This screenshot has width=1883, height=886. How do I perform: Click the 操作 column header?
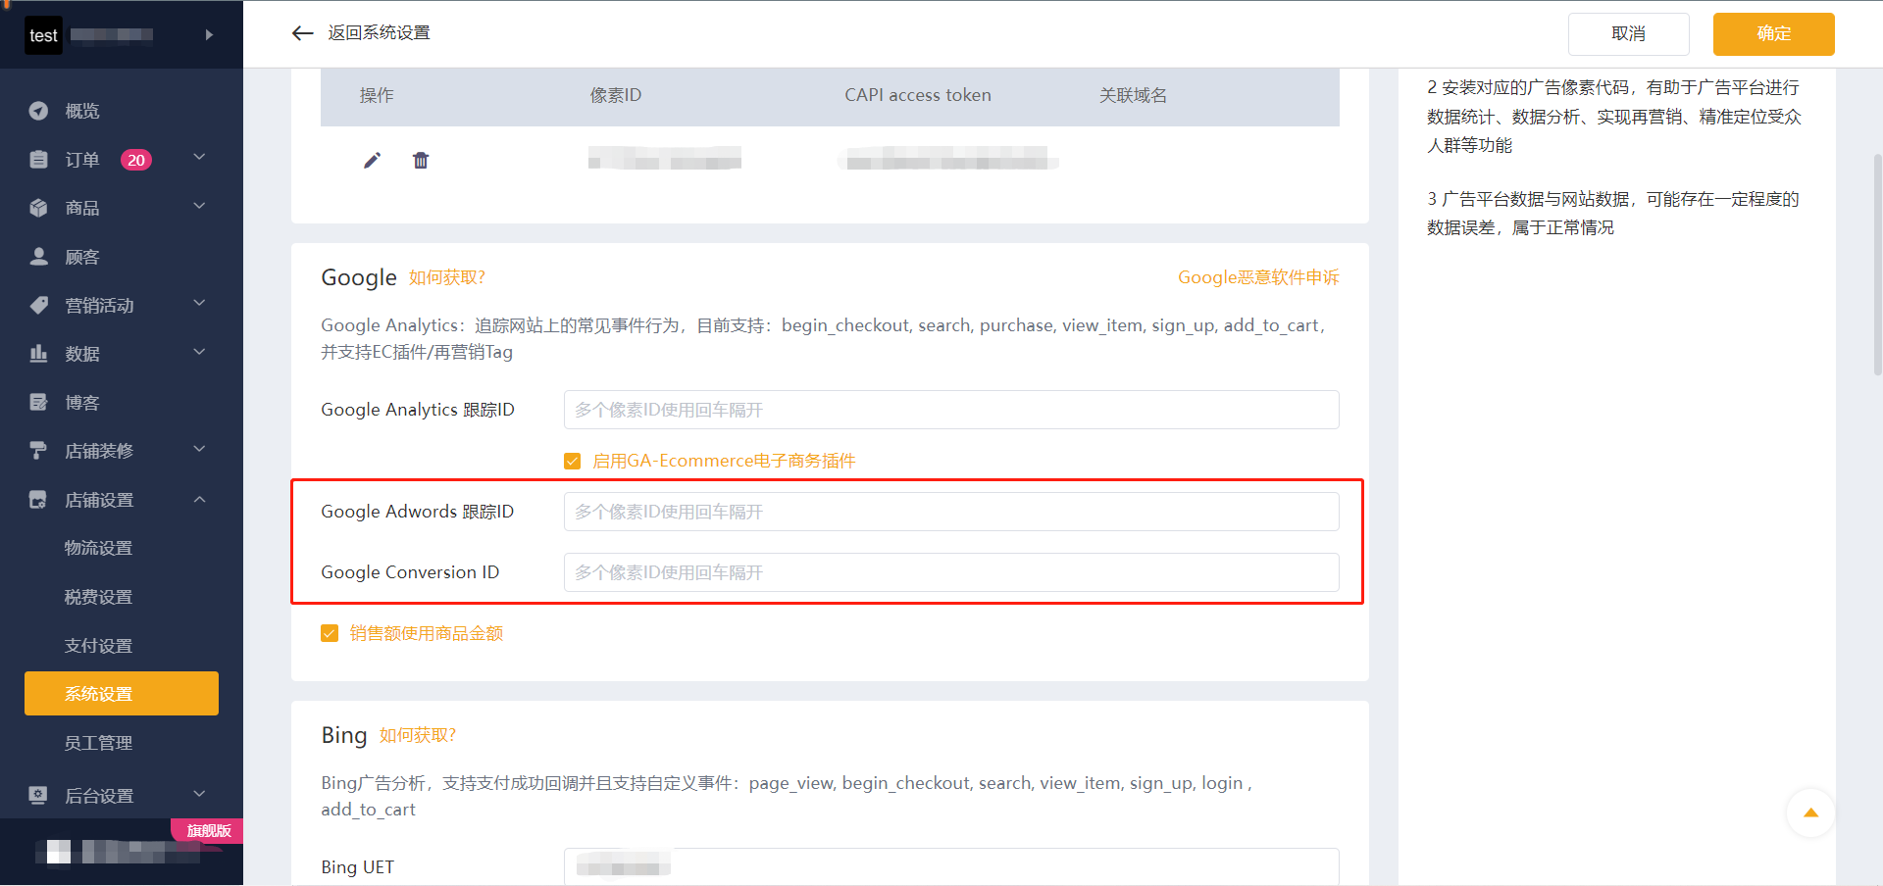pos(377,95)
